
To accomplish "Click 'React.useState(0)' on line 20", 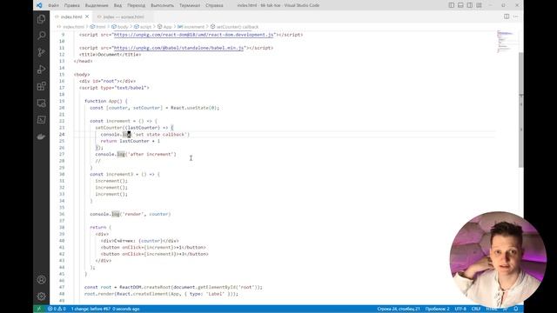I will tap(194, 108).
